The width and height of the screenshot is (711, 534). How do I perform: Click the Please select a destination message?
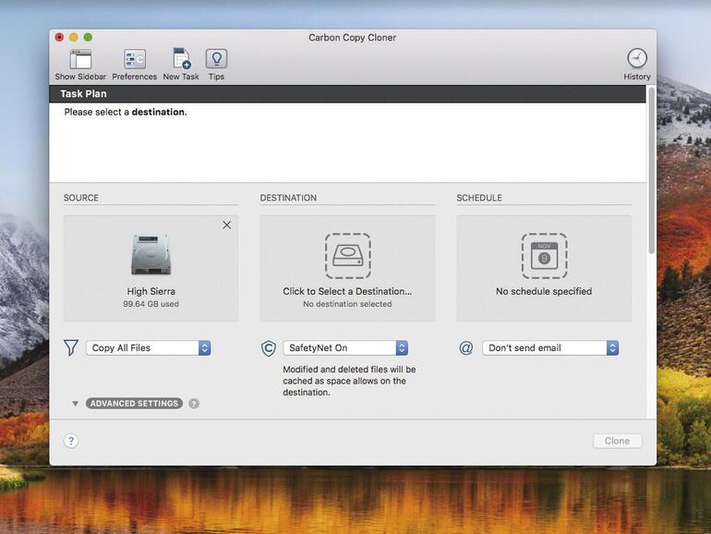[126, 112]
